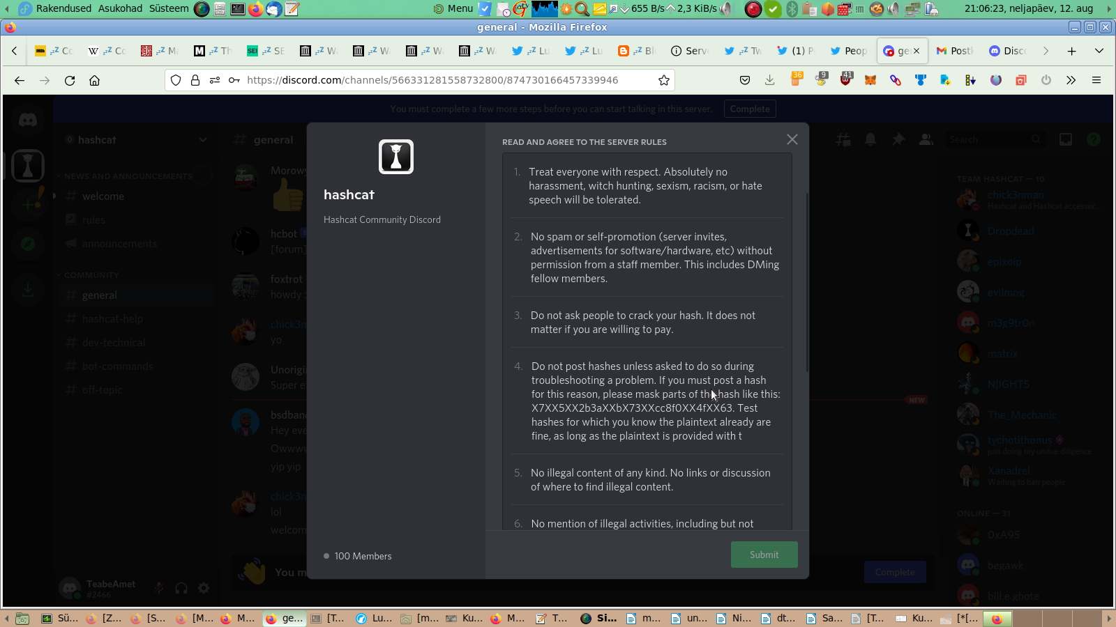Reload the current Discord page

click(x=70, y=80)
